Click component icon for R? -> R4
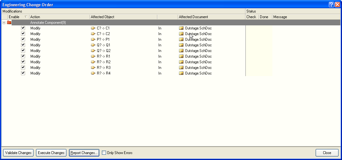Image resolution: width=342 pixels, height=160 pixels. click(x=93, y=73)
